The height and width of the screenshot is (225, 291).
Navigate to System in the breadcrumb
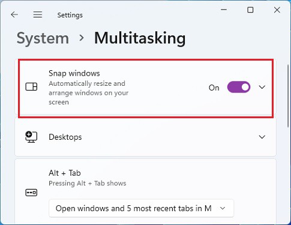43,38
